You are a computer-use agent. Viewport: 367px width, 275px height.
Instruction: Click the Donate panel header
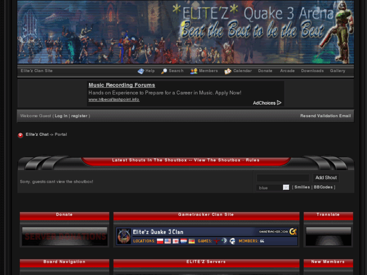pyautogui.click(x=65, y=216)
